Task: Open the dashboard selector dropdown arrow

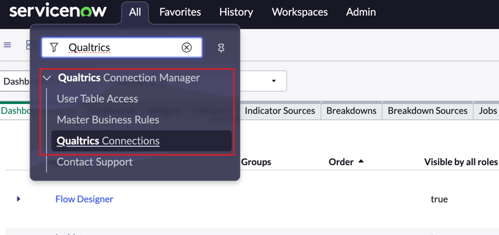Action: [x=274, y=81]
